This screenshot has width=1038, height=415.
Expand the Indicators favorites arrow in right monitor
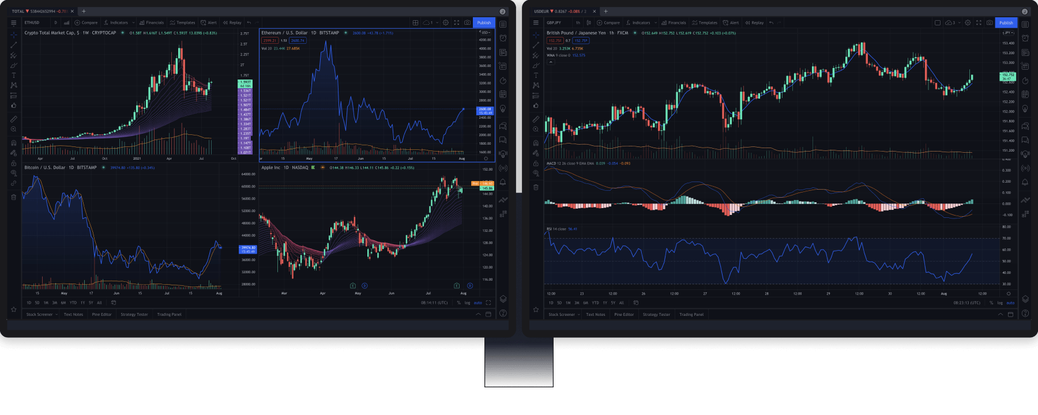656,22
